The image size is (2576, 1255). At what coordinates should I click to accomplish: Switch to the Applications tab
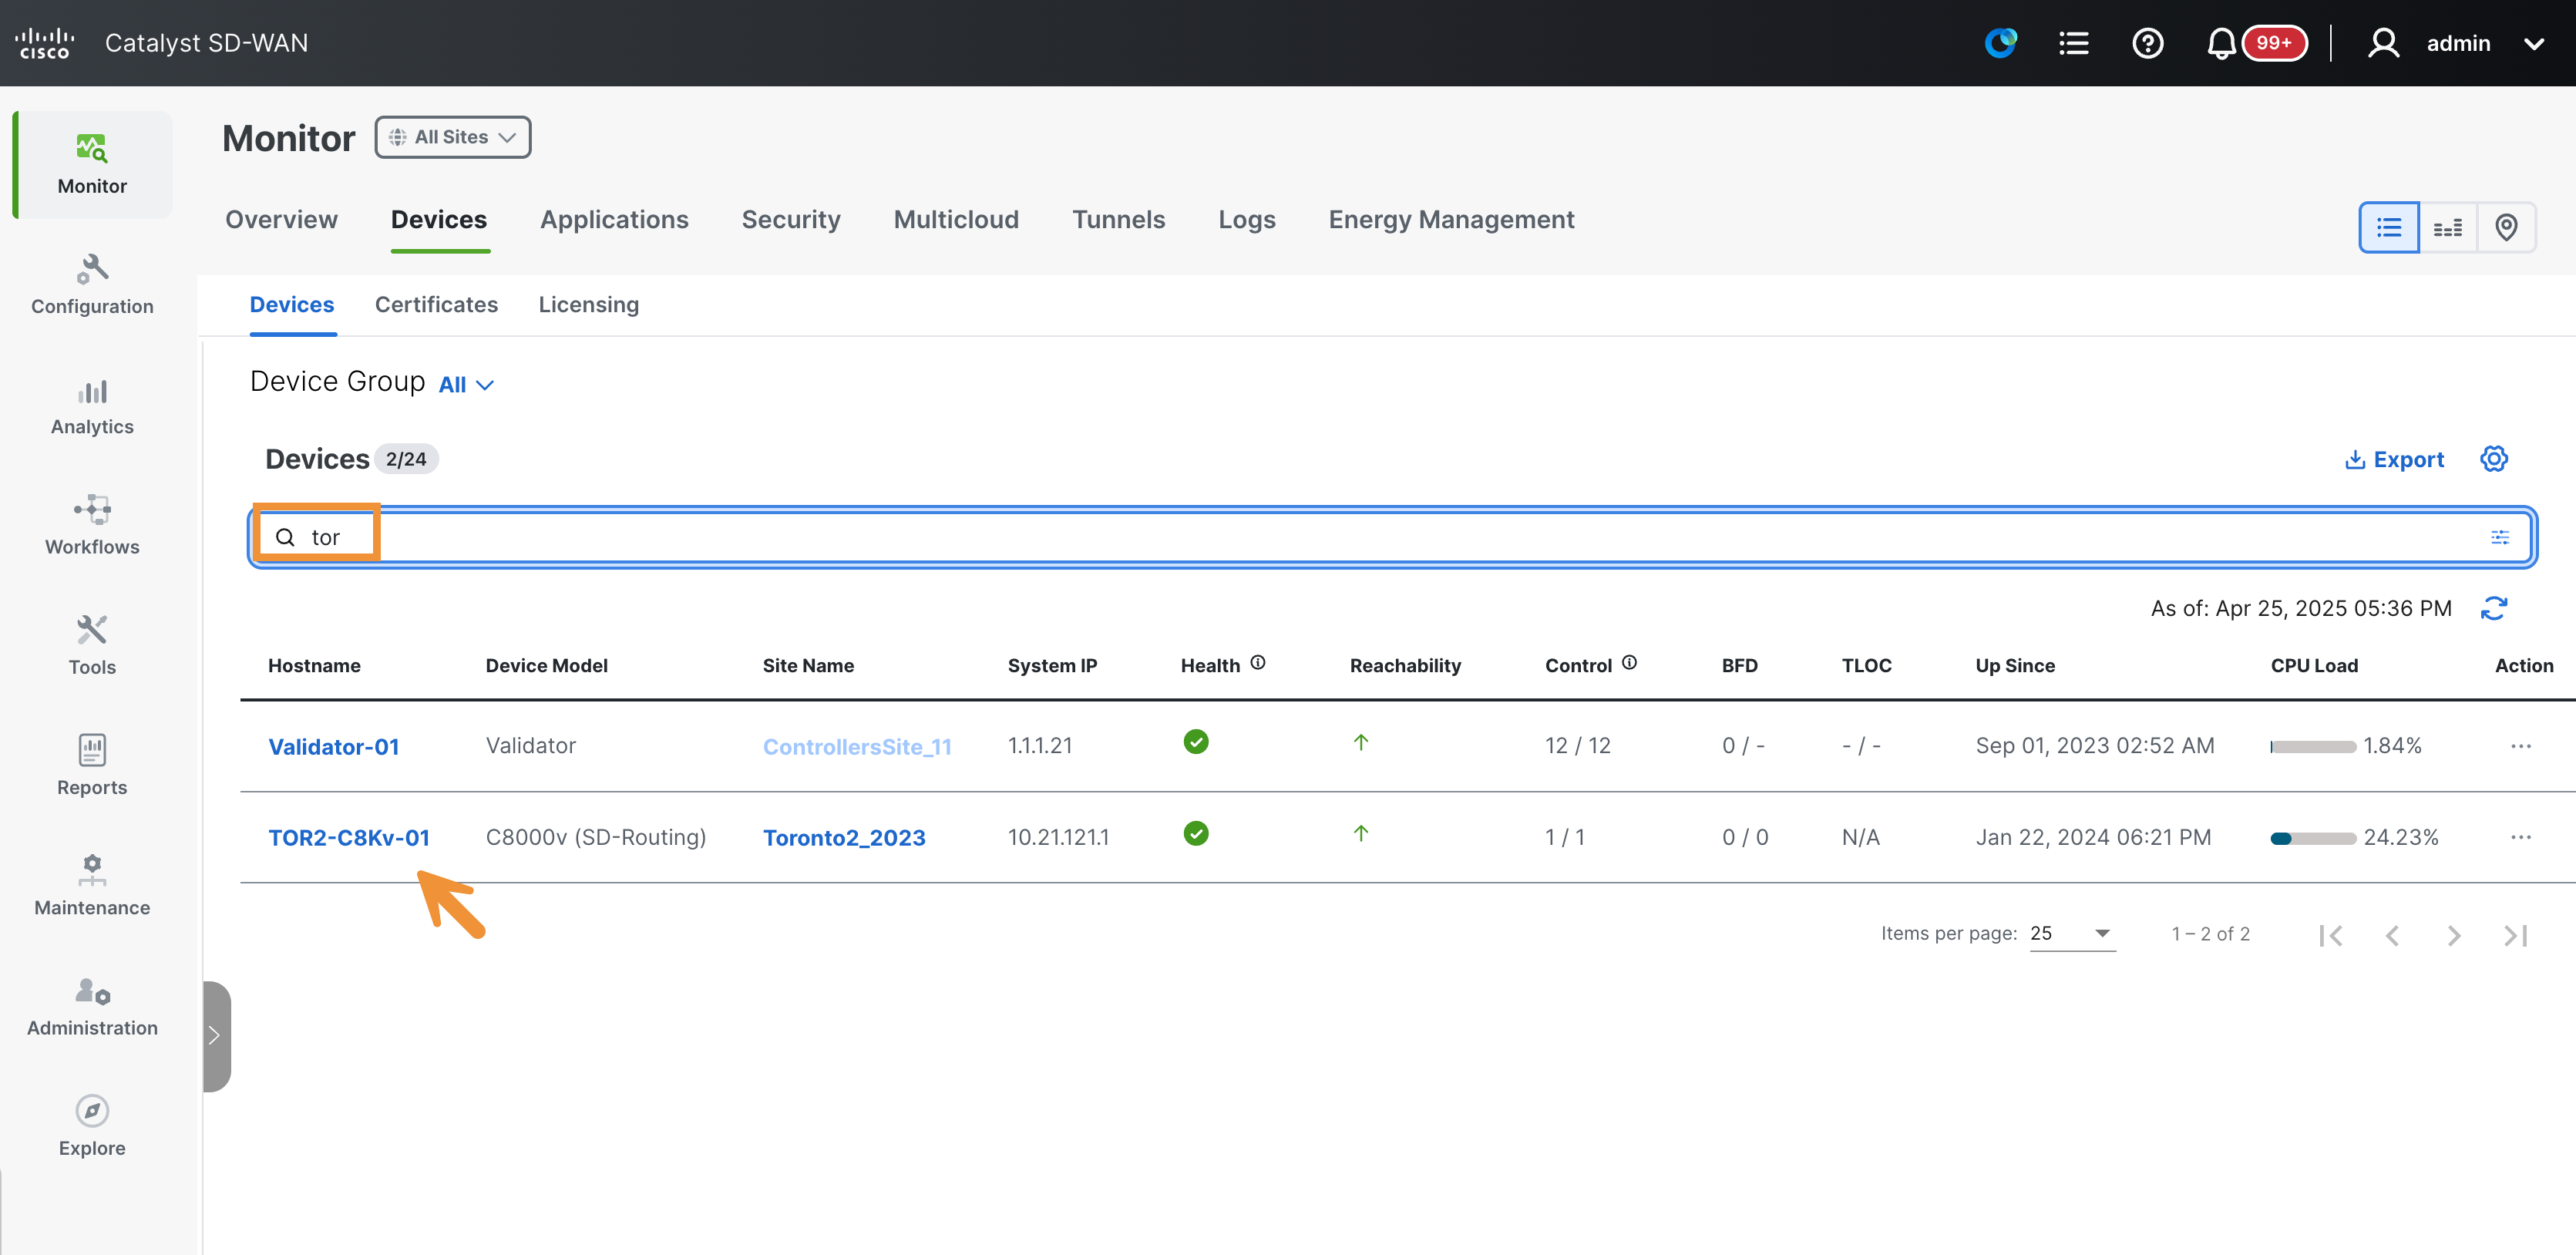[614, 219]
